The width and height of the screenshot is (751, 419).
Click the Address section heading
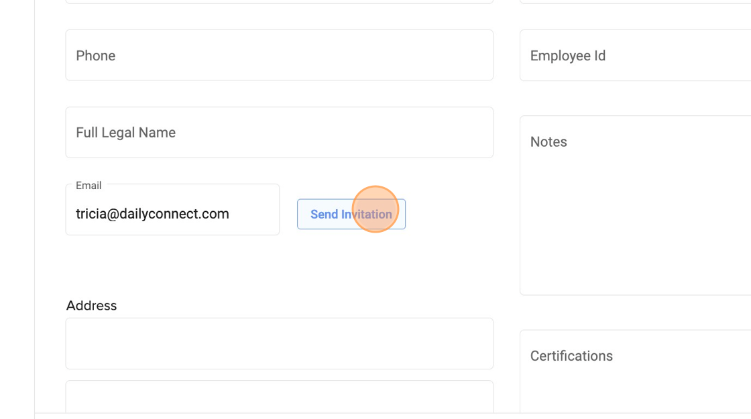92,306
